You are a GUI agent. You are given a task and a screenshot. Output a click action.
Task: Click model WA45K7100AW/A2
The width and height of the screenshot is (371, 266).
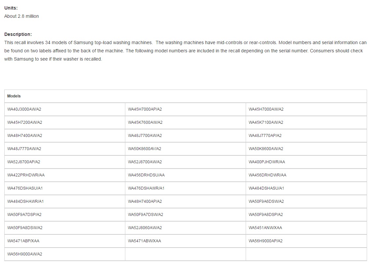click(x=266, y=122)
